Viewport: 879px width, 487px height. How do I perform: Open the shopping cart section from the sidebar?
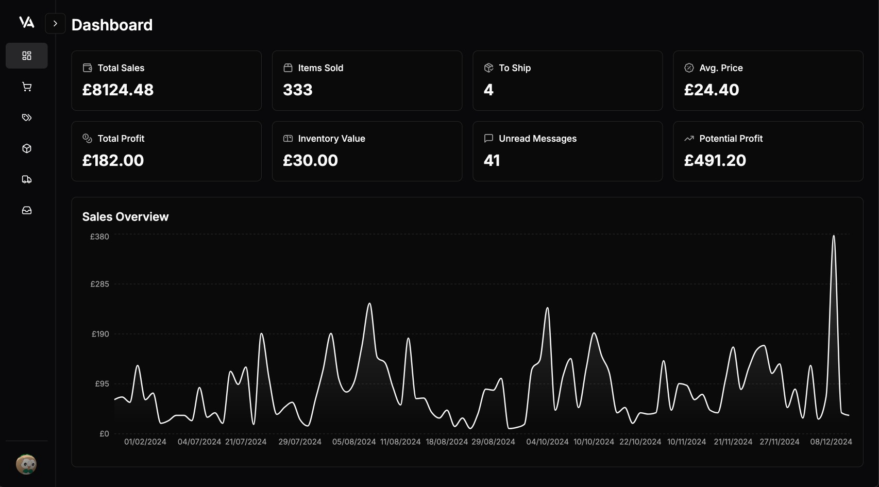pyautogui.click(x=26, y=86)
